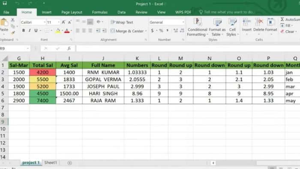300x169 pixels.
Task: Click the Percent Style icon
Action: pyautogui.click(x=161, y=30)
